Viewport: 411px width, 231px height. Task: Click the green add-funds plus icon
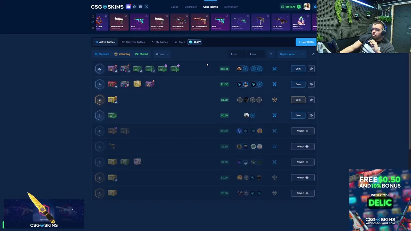299,7
